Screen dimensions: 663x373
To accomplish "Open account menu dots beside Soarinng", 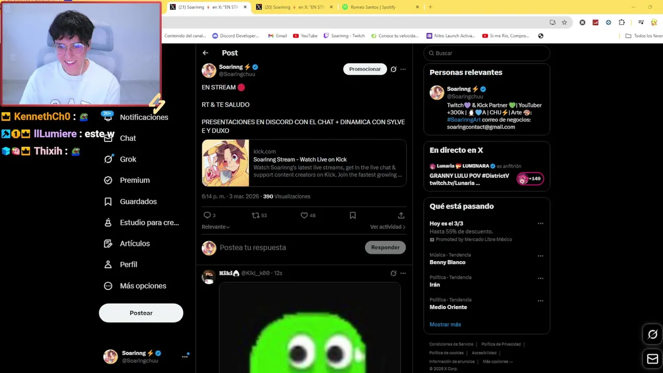I will point(185,356).
